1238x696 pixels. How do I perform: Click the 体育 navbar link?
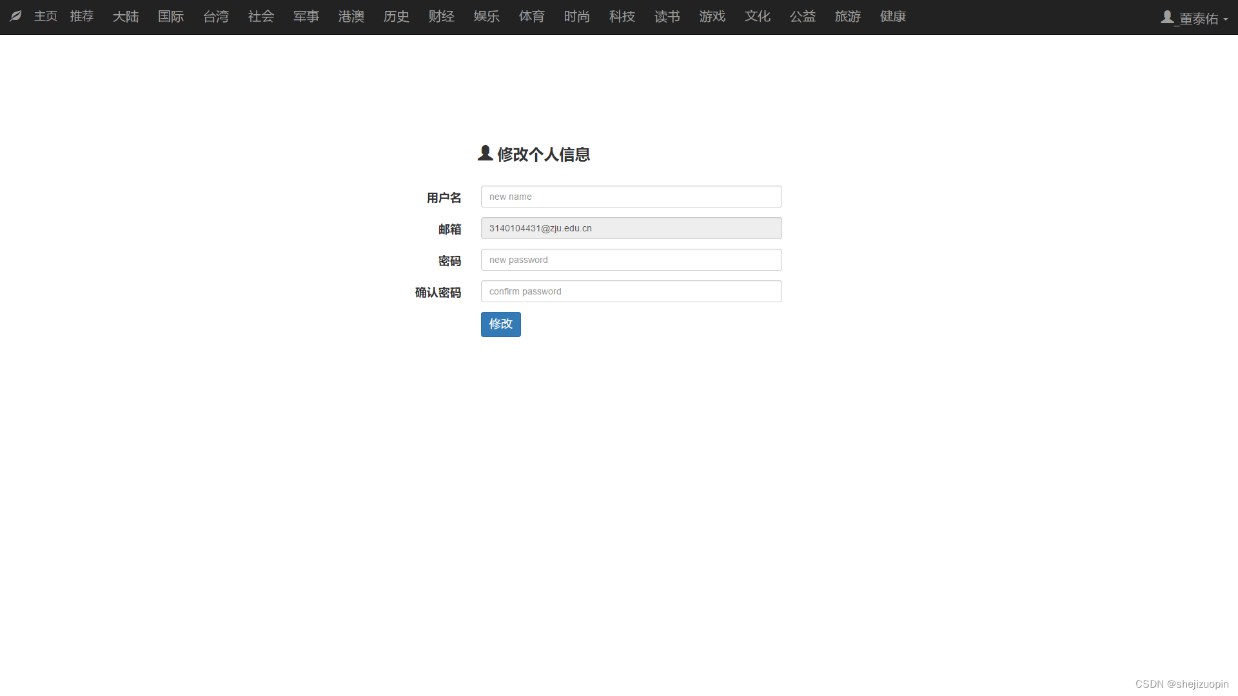coord(532,16)
